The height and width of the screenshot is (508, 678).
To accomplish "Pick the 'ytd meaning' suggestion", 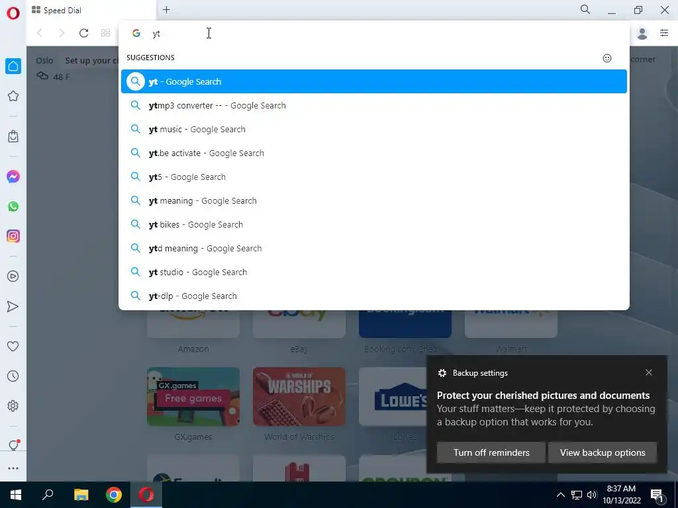I will click(374, 249).
